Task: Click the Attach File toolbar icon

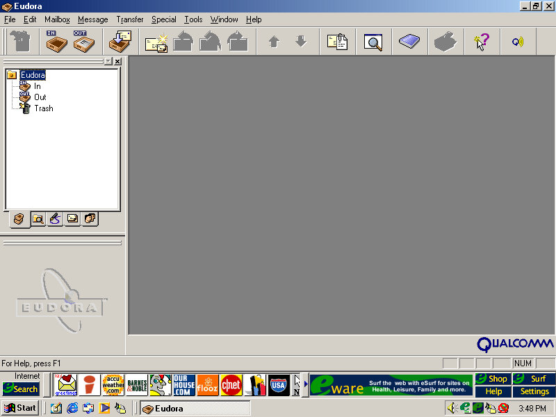Action: (337, 42)
